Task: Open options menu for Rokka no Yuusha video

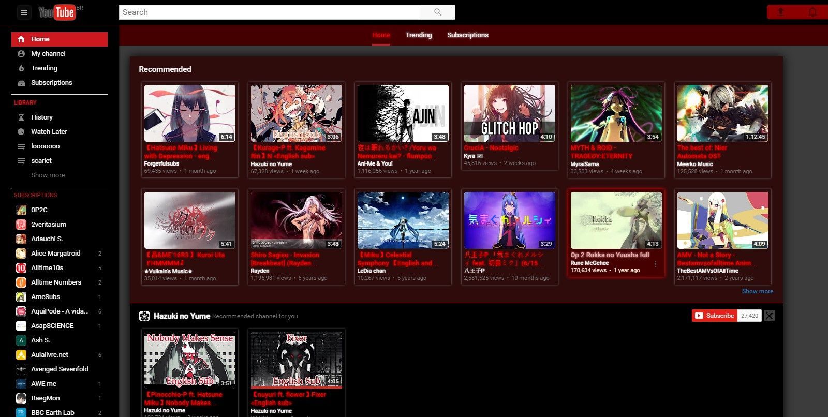Action: 655,264
